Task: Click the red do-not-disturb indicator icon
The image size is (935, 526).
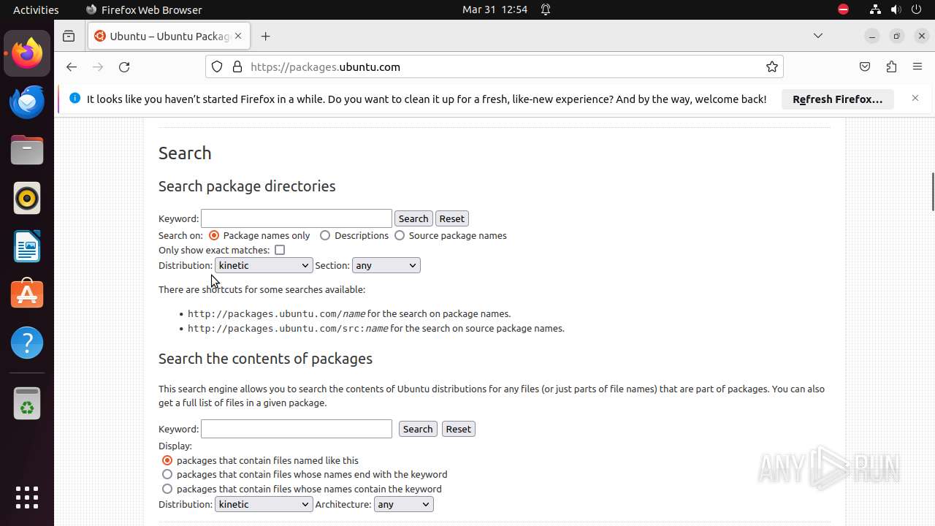Action: (x=844, y=9)
